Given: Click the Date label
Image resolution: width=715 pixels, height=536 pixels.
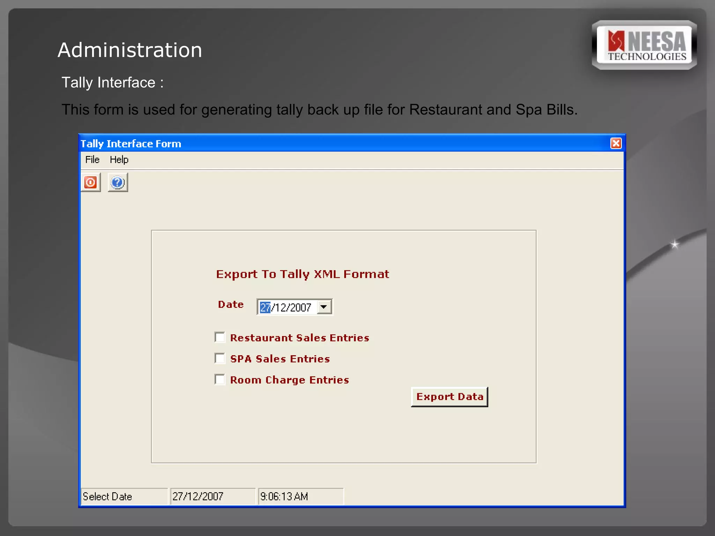Looking at the screenshot, I should coord(231,304).
